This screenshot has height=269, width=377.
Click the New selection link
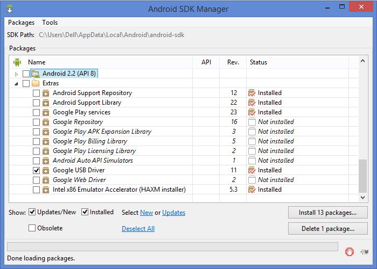click(146, 213)
